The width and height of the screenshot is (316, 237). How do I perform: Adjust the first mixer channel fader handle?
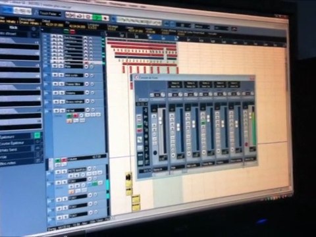click(x=160, y=120)
